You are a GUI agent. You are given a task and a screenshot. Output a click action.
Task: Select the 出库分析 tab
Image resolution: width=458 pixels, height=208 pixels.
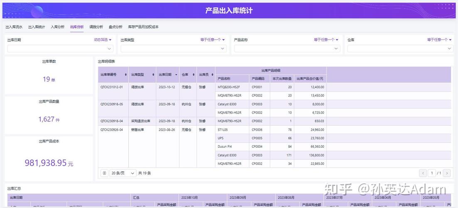[x=77, y=27]
